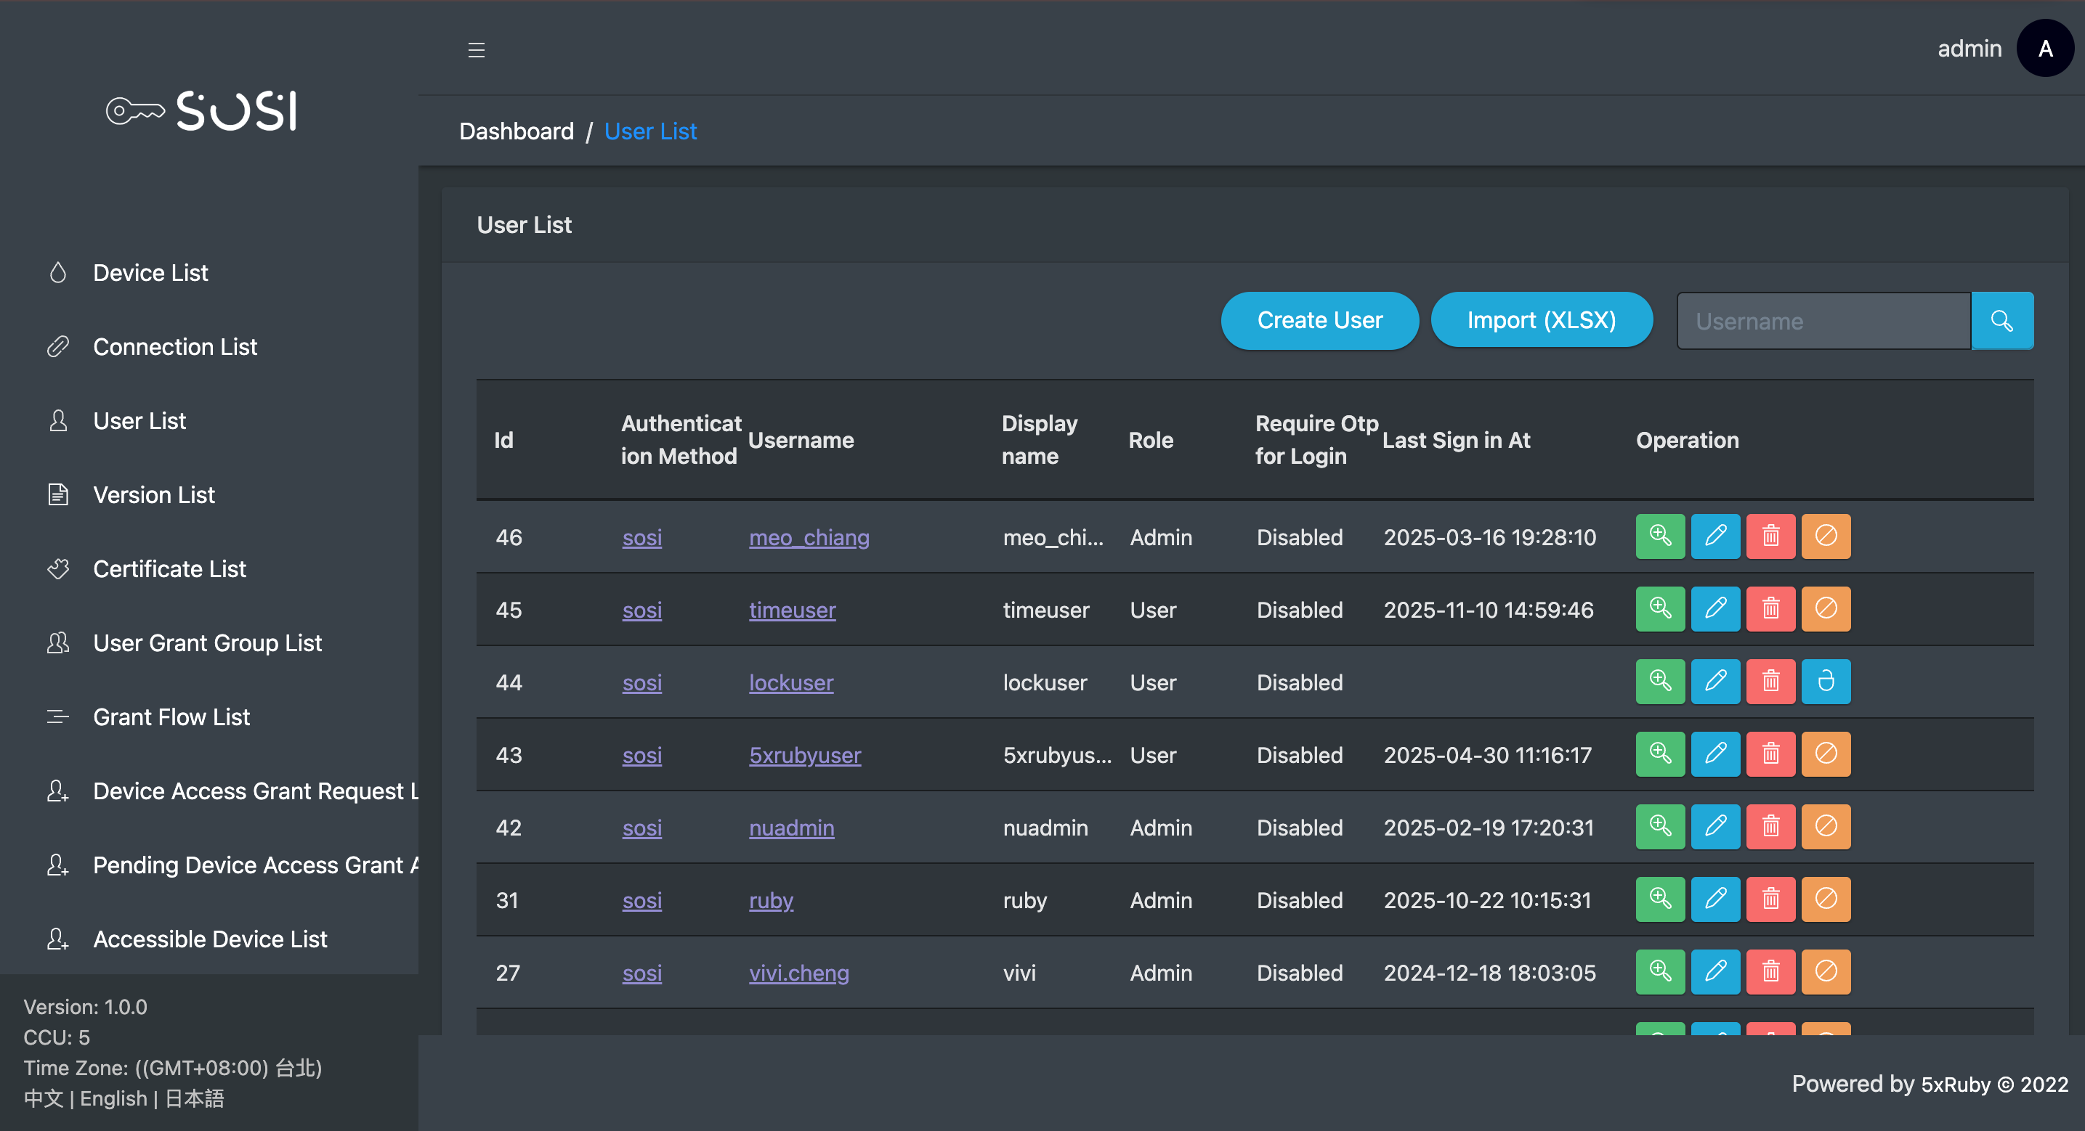Click the search magnifier button
The width and height of the screenshot is (2085, 1131).
[x=2001, y=321]
